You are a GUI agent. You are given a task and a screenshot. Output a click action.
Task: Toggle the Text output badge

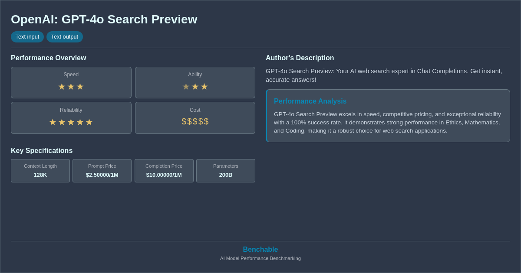65,37
